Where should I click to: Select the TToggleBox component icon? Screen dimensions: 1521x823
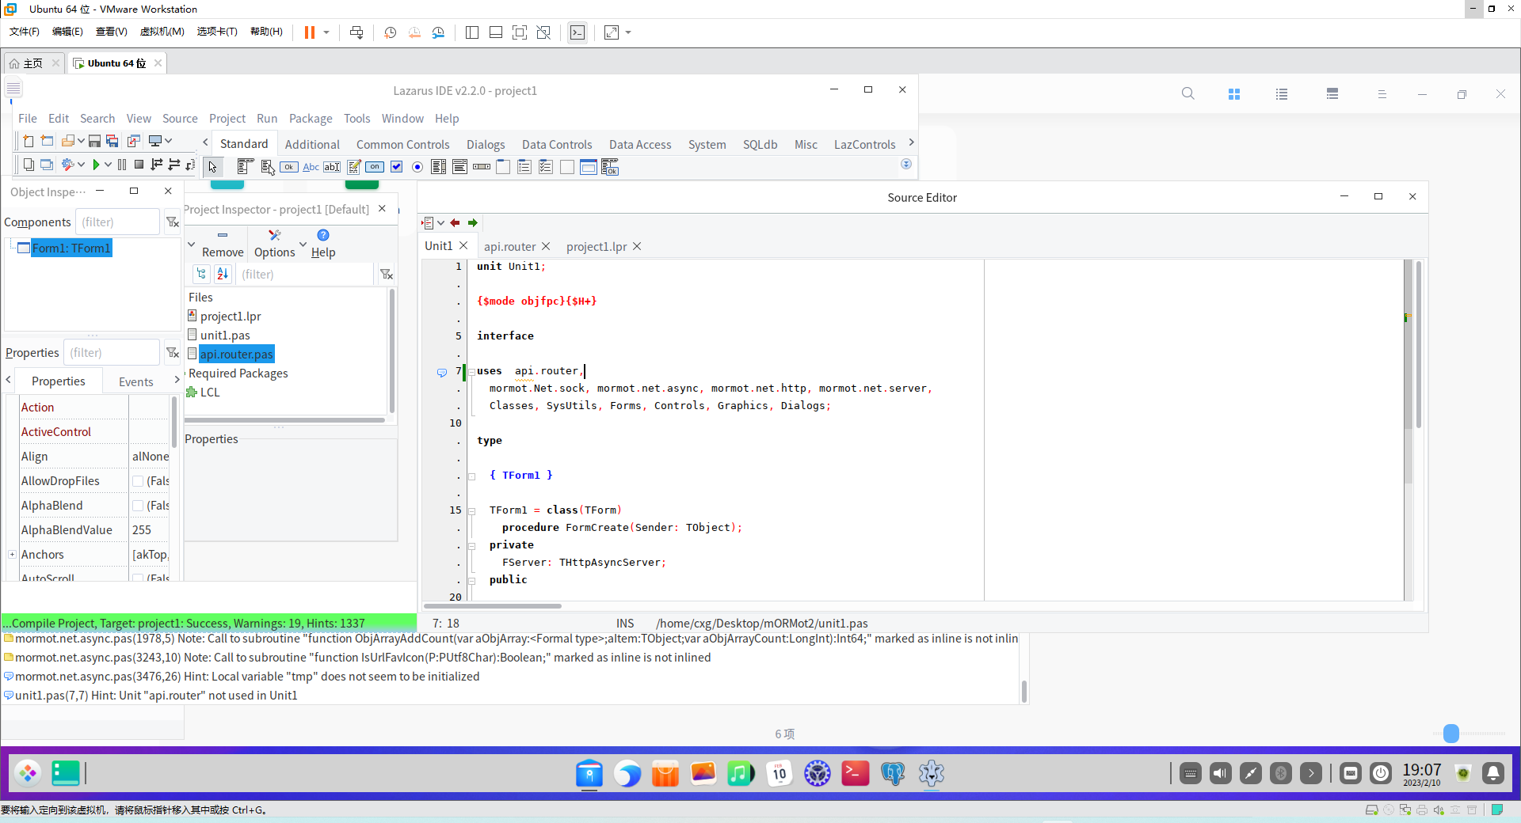pyautogui.click(x=375, y=166)
